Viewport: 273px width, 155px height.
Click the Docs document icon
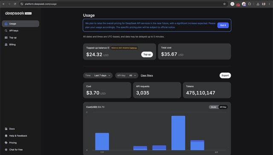6,129
